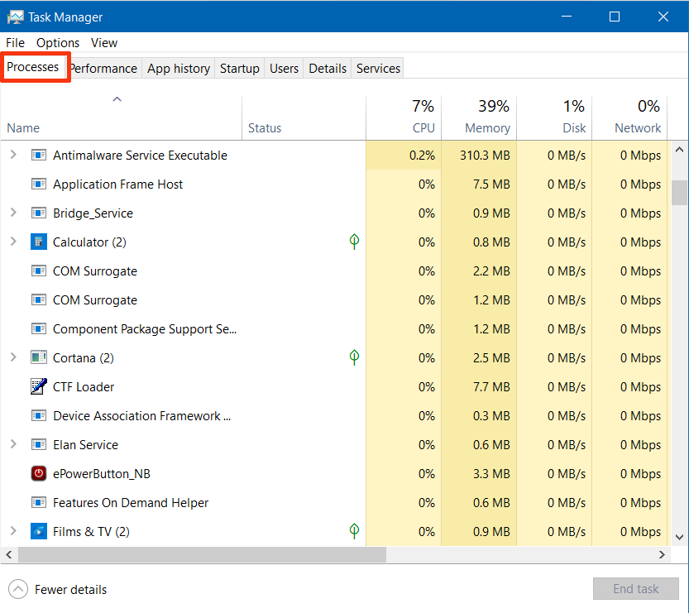Screen dimensions: 689x613
Task: Click the Bridge_Service process icon
Action: pos(39,213)
